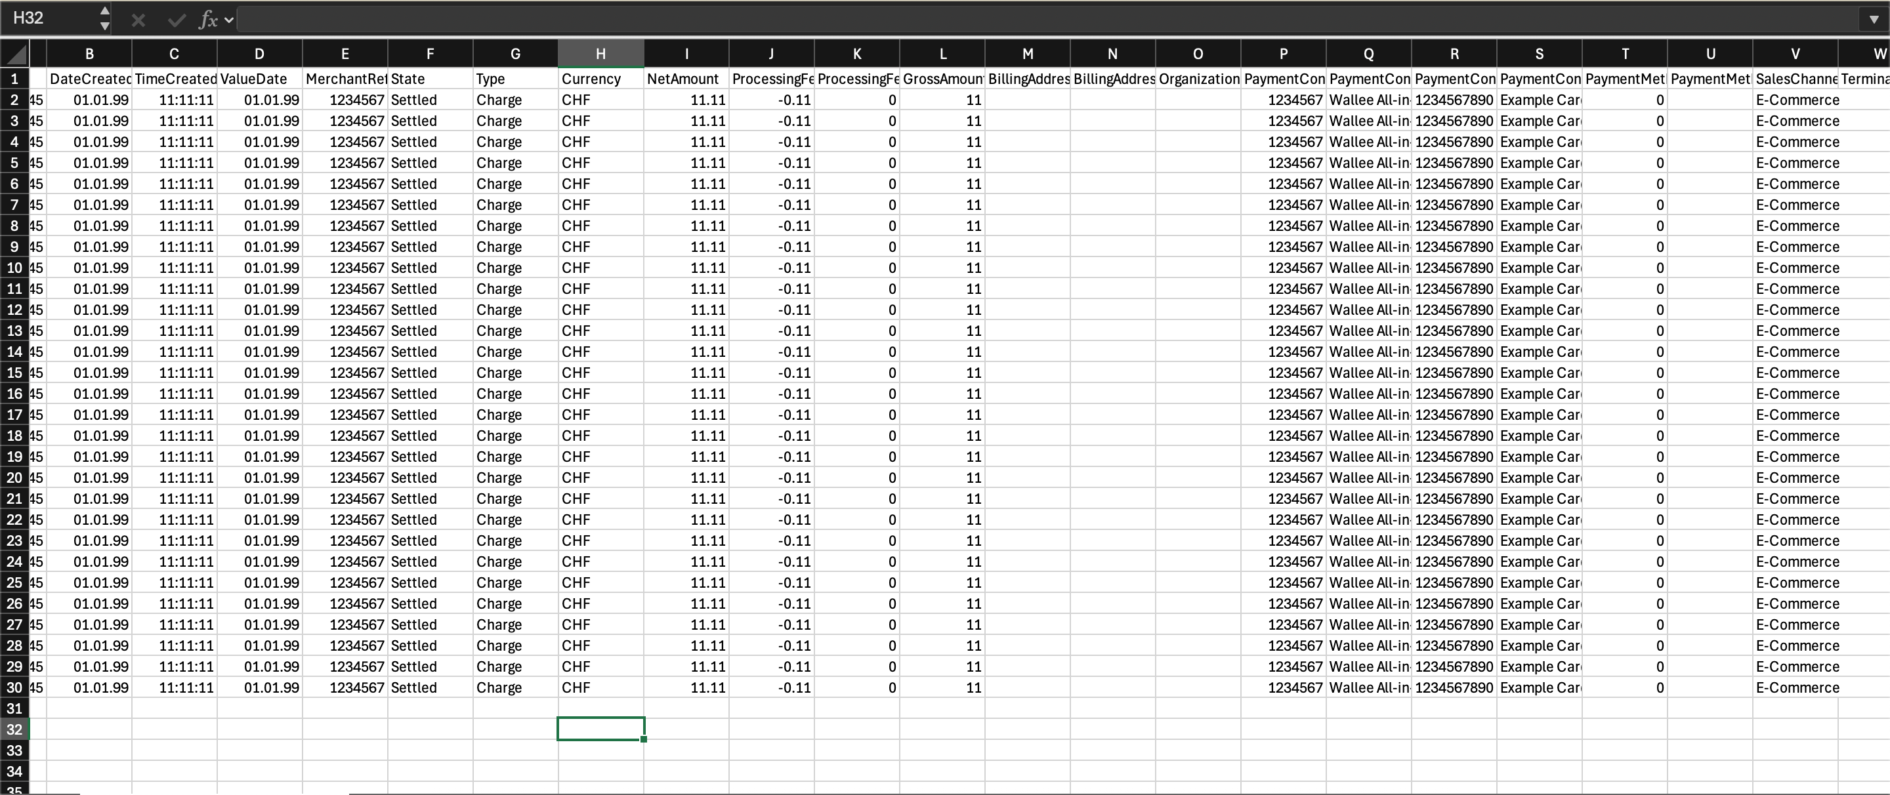Select column P header
The height and width of the screenshot is (795, 1890).
tap(1283, 54)
